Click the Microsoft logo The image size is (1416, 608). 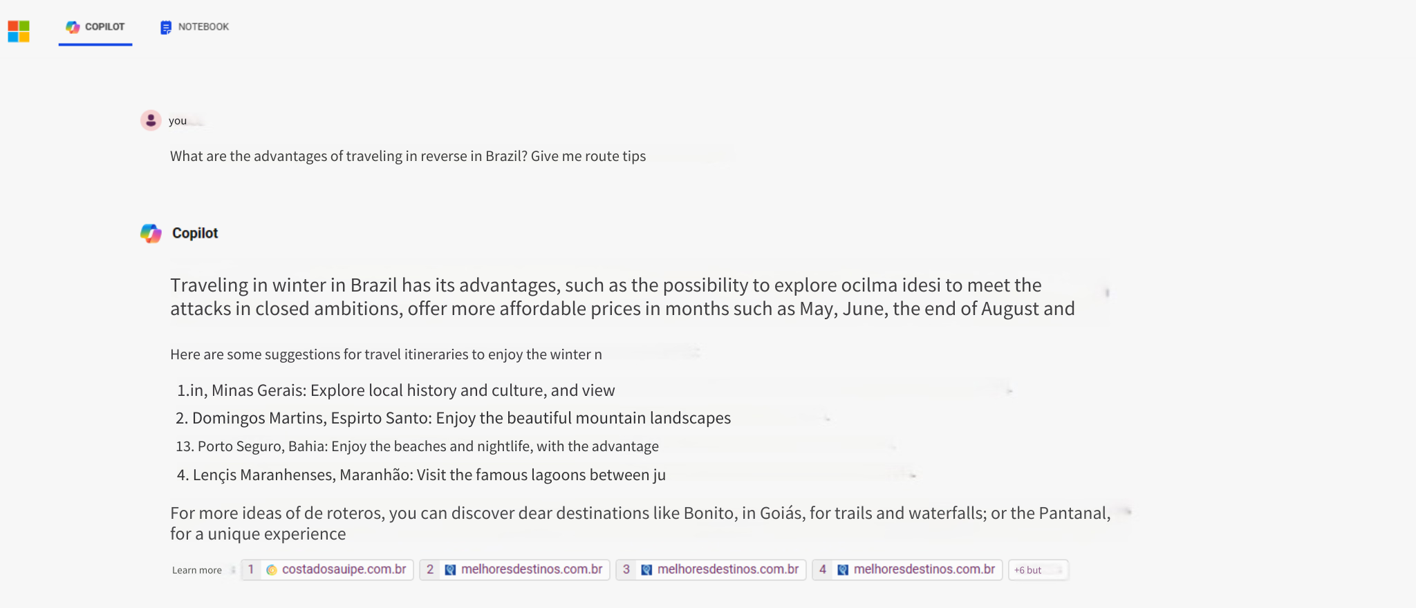tap(19, 31)
